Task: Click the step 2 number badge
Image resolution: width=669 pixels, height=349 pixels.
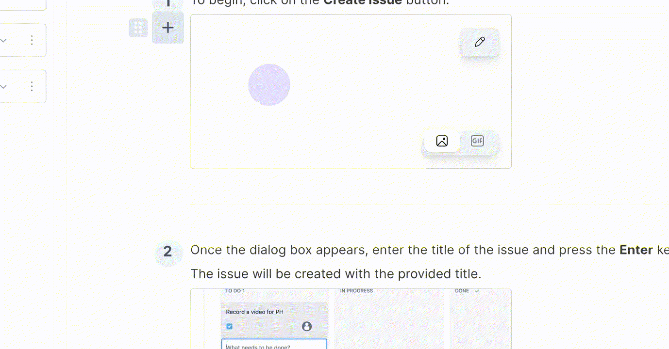Action: click(167, 251)
